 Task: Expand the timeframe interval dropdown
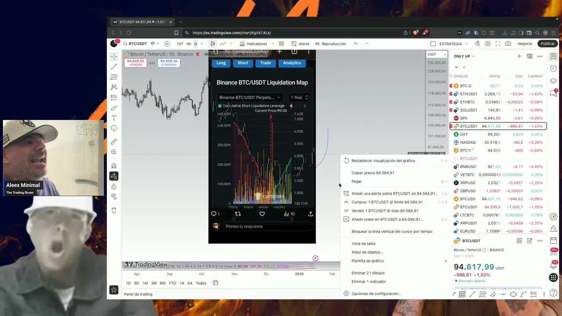point(202,43)
